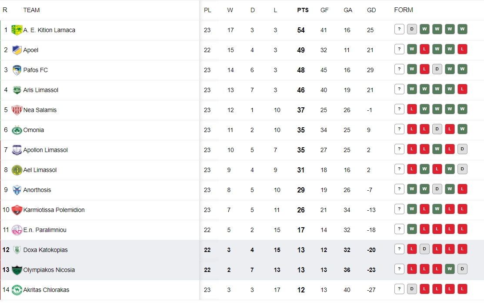This screenshot has width=484, height=305.
Task: Click the A. E. Kition Larnaca club crest
Action: click(17, 30)
